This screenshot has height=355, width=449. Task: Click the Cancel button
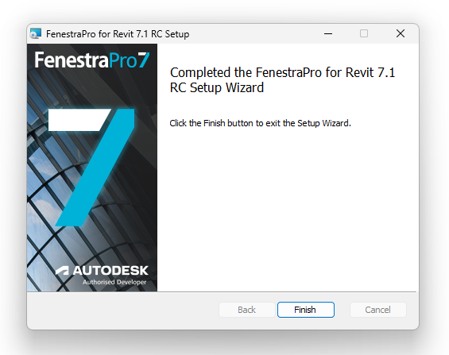point(377,310)
